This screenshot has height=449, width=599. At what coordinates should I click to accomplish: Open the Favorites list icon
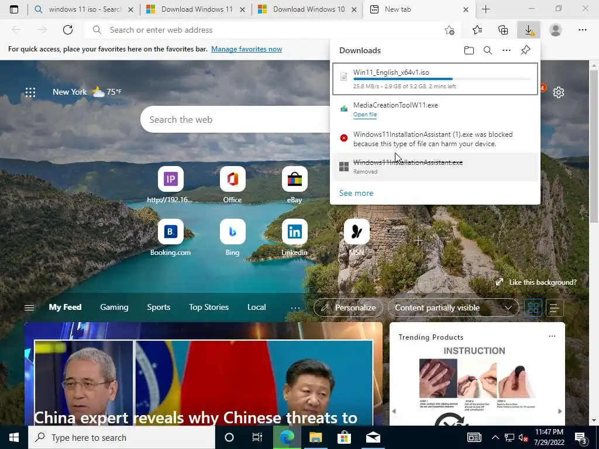point(477,30)
